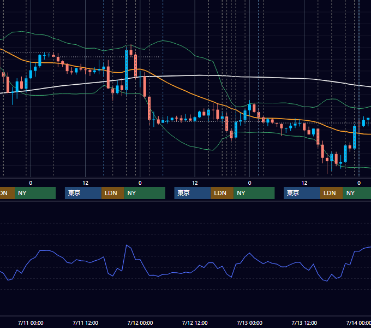Viewport: 371px width, 328px height.
Task: Select the LDN session after first 東京
Action: click(x=112, y=193)
